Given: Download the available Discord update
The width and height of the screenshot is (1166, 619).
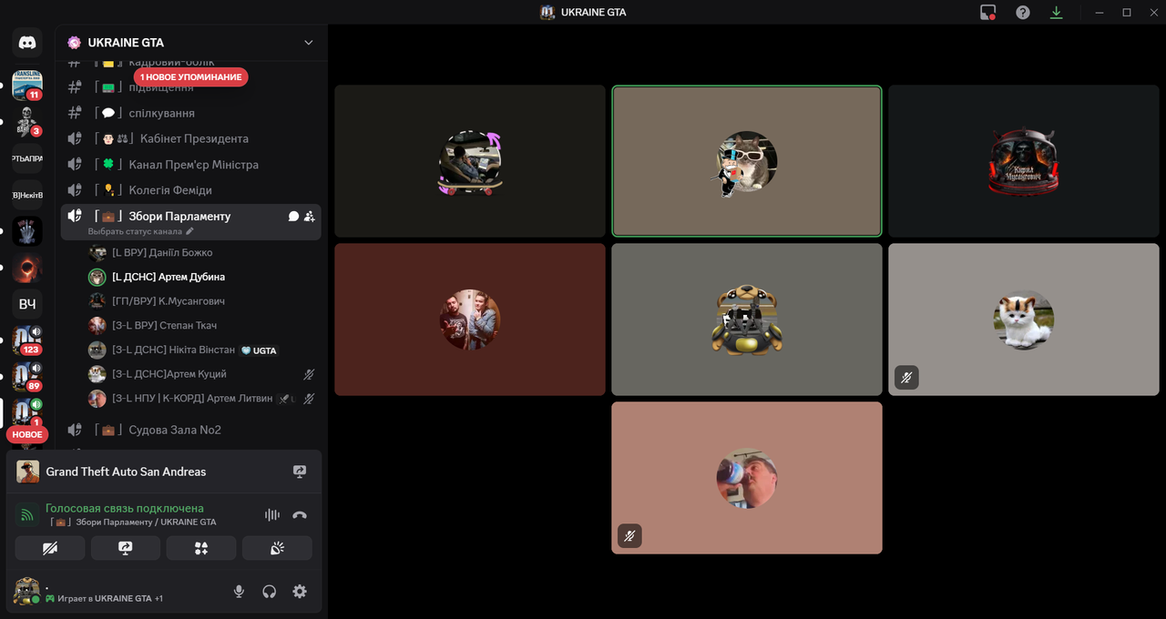Looking at the screenshot, I should pos(1056,13).
